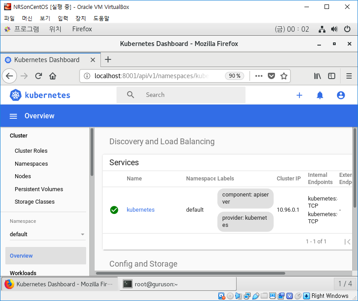
Task: Click the content horizontal scrollbar
Action: pyautogui.click(x=191, y=273)
